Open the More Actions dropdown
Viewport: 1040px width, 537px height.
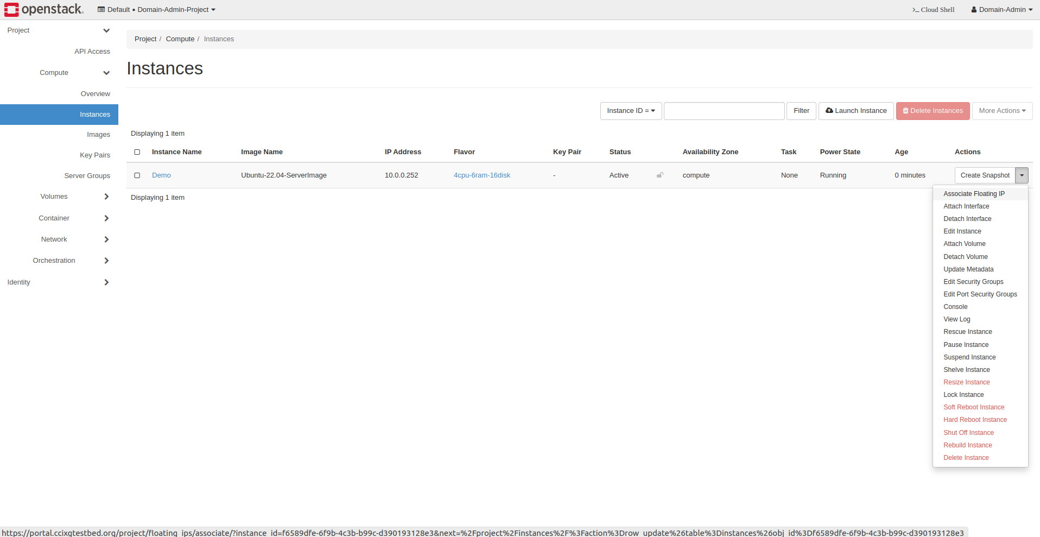[x=1002, y=111]
